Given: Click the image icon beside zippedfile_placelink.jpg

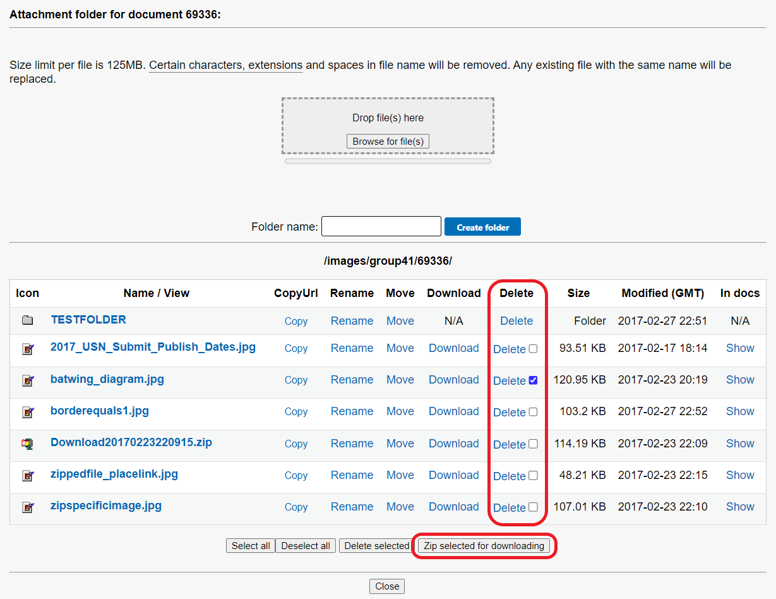Looking at the screenshot, I should (x=27, y=476).
